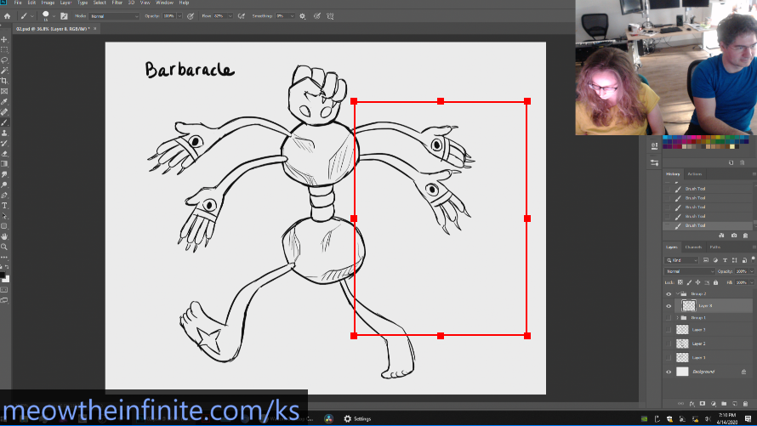Select the Horizontal Type tool

[x=4, y=206]
